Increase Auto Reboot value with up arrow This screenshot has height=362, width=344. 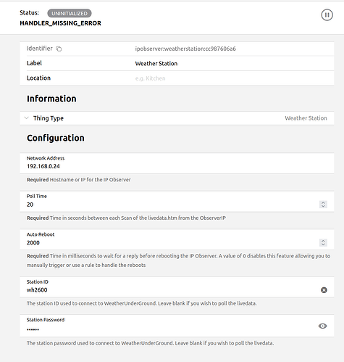pos(323,241)
